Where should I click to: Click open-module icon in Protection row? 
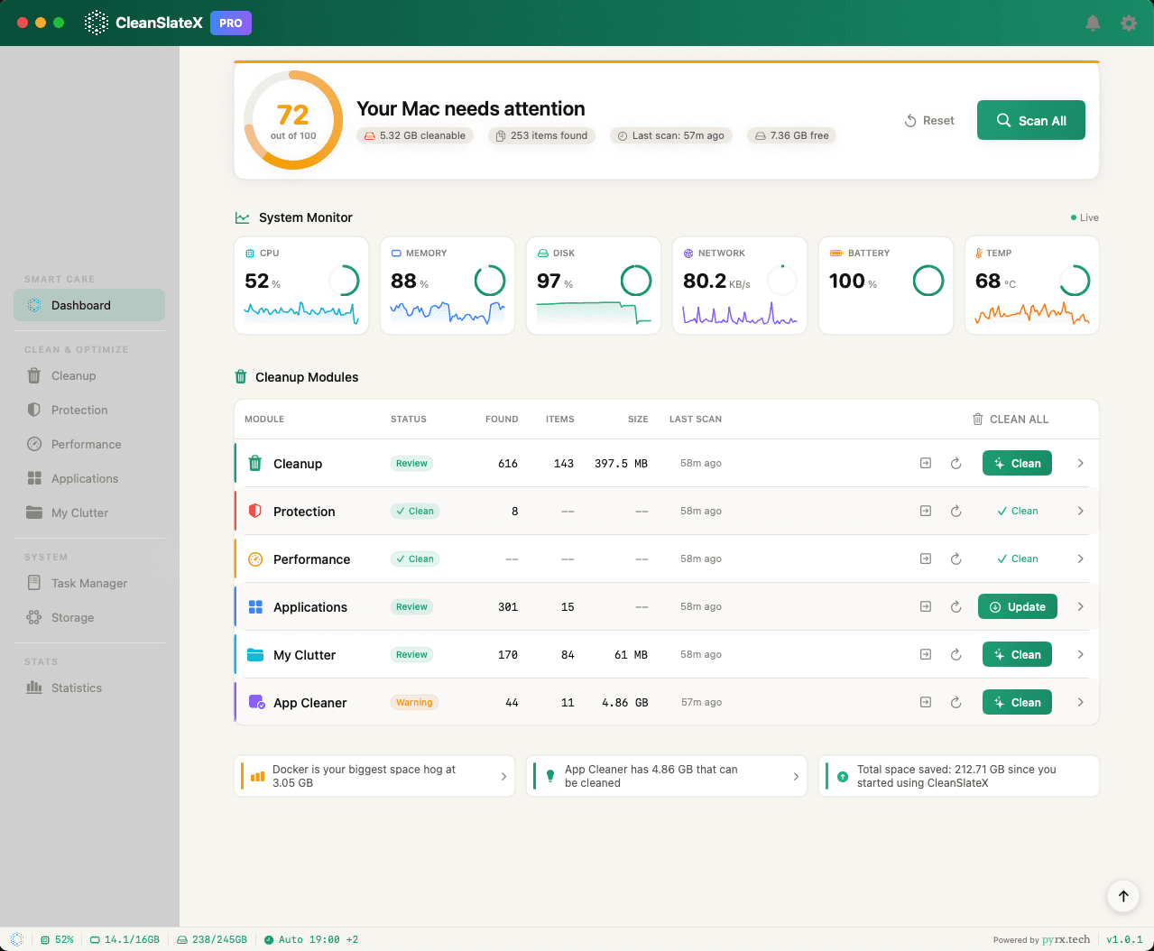click(926, 511)
